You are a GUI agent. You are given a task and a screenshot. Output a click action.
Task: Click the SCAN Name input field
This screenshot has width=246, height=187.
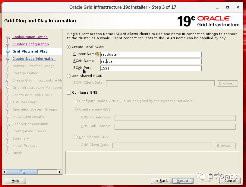151,61
